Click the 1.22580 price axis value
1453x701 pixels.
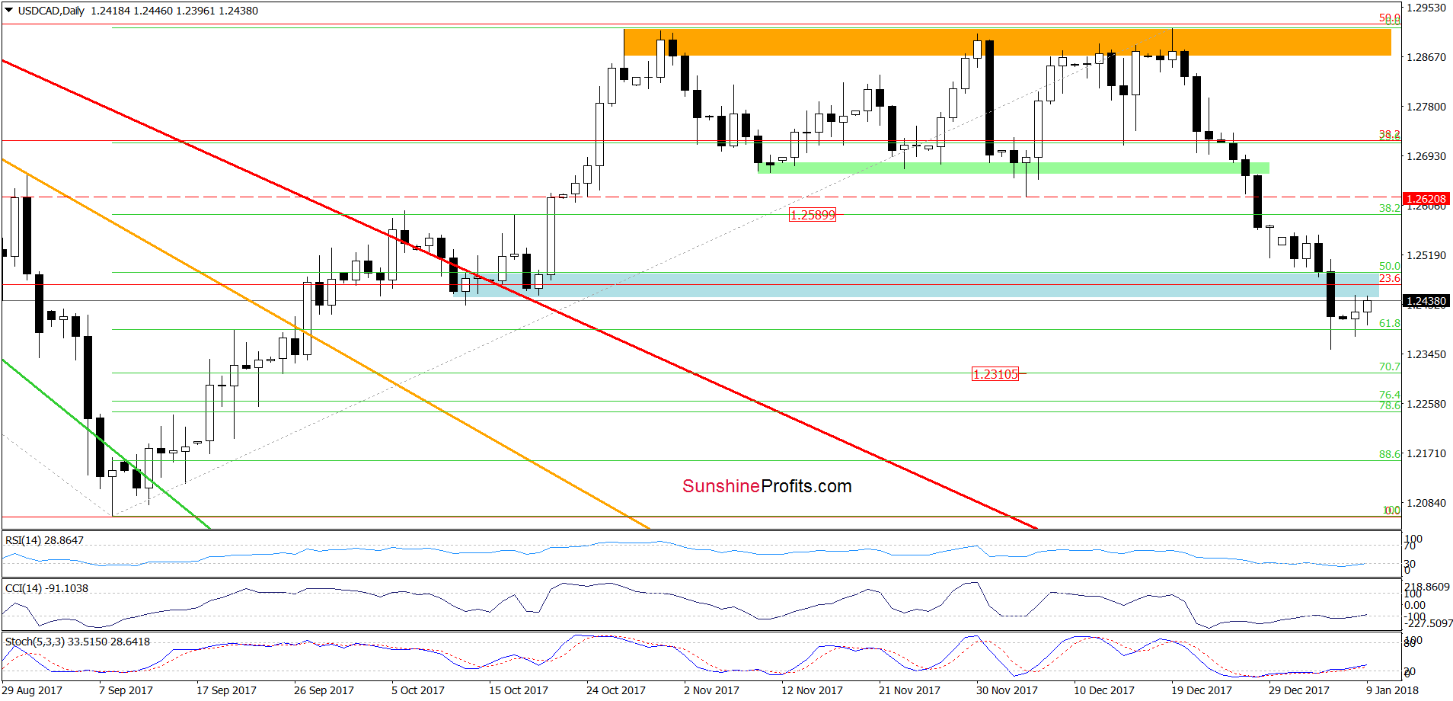pyautogui.click(x=1426, y=404)
